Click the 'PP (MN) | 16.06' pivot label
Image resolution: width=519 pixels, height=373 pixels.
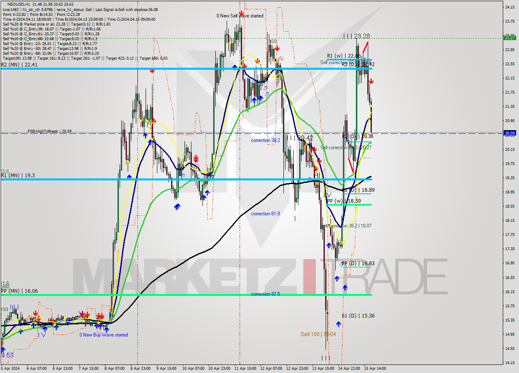click(x=19, y=291)
